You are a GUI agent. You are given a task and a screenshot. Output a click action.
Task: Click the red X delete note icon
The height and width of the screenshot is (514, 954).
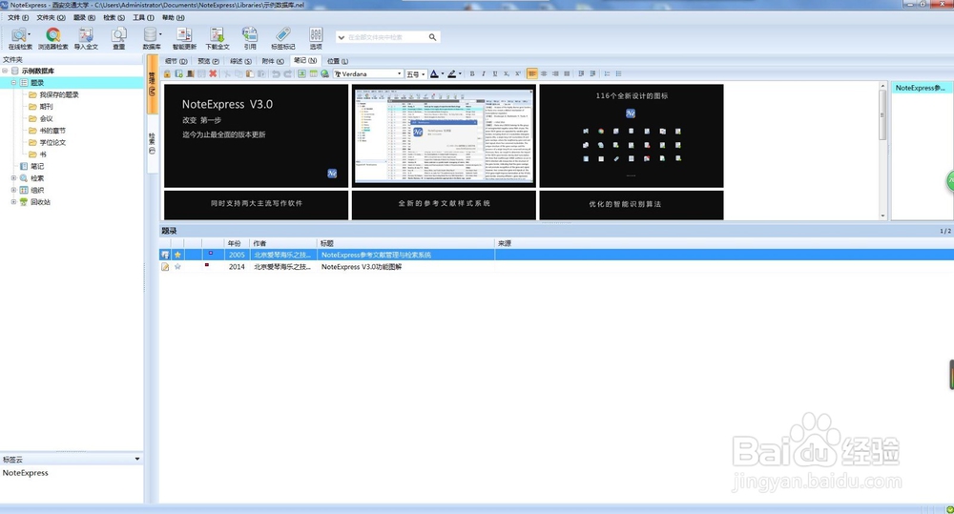(213, 73)
